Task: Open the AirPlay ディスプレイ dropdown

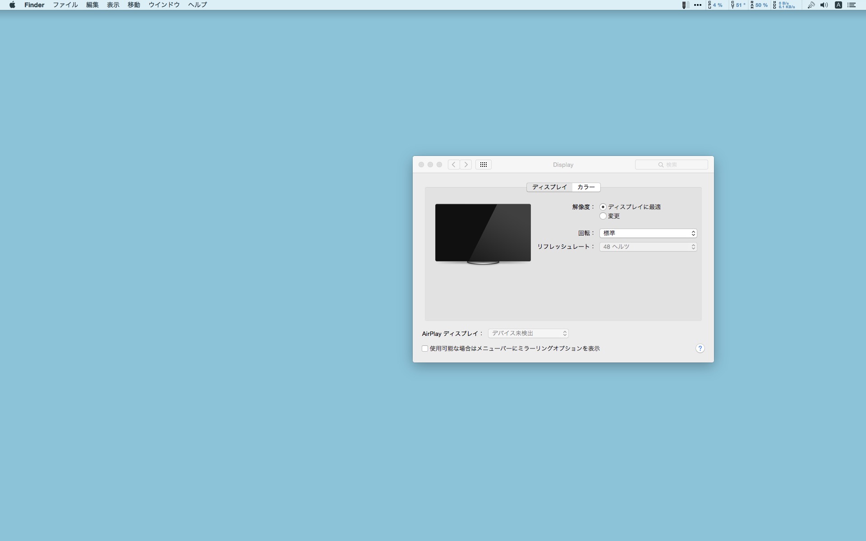Action: (x=528, y=333)
